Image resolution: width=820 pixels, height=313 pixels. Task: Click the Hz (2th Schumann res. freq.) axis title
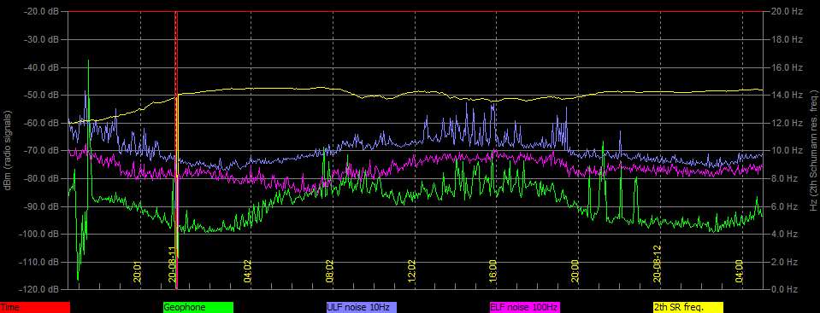point(814,150)
